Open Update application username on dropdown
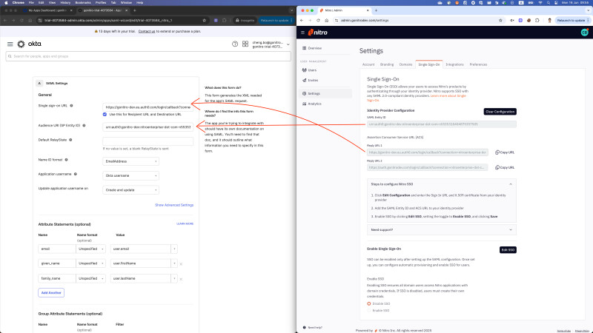The image size is (593, 333). tap(130, 190)
